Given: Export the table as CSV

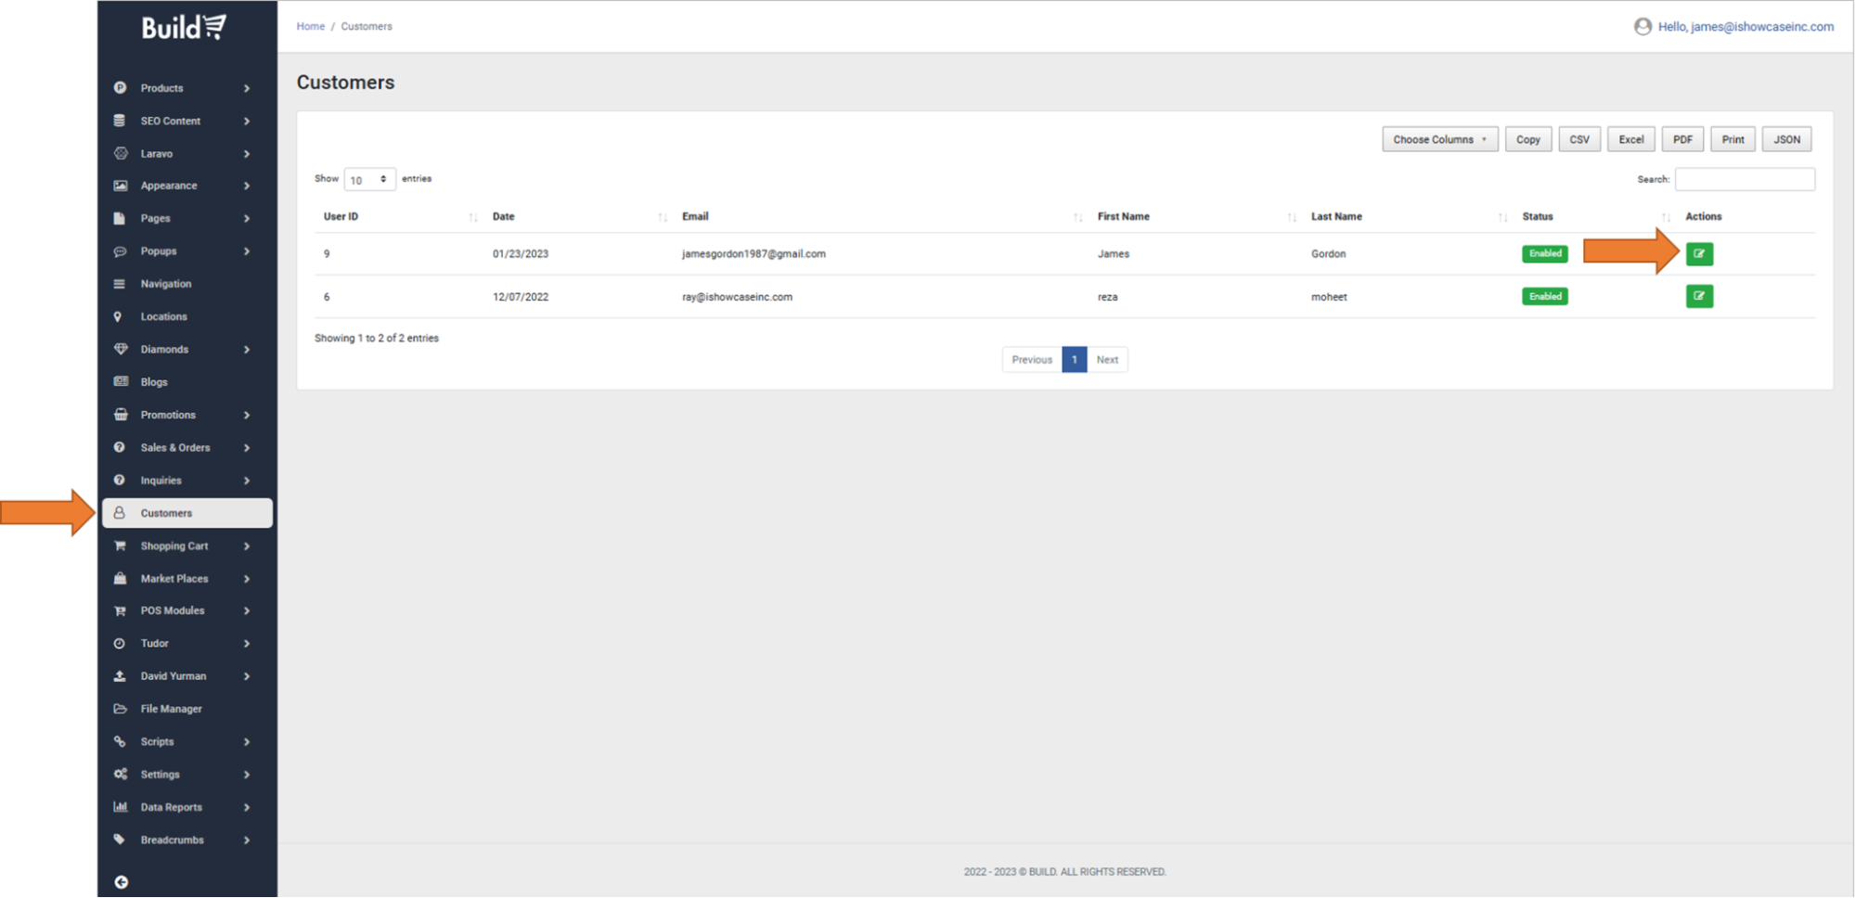Looking at the screenshot, I should click(x=1578, y=140).
